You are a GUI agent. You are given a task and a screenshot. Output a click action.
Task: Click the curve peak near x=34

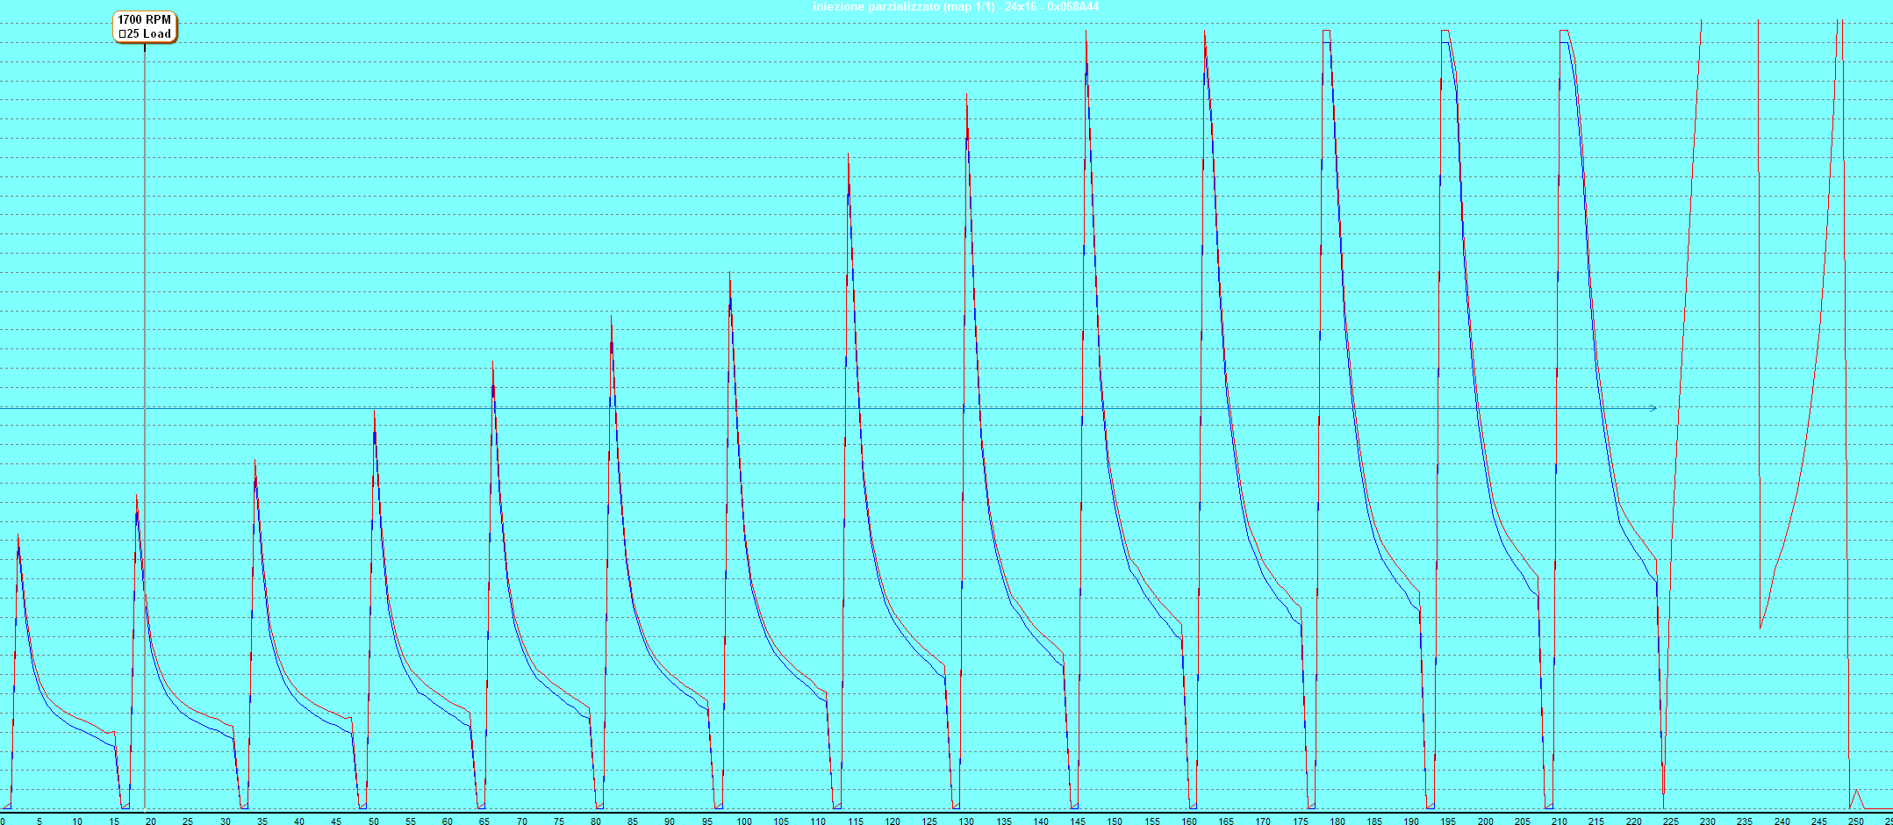click(x=255, y=462)
